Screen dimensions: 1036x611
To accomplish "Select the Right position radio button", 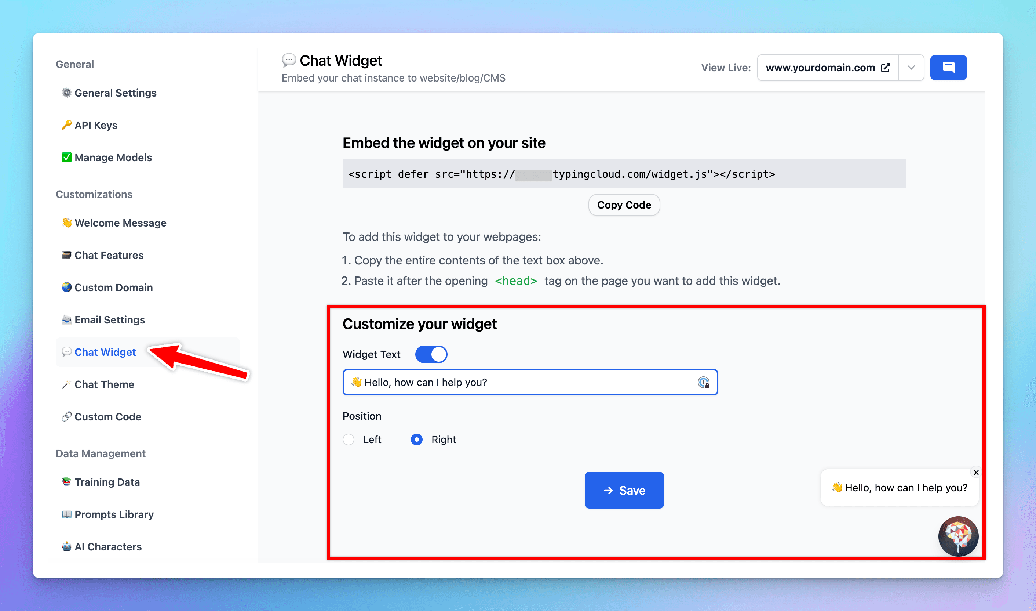I will [417, 440].
